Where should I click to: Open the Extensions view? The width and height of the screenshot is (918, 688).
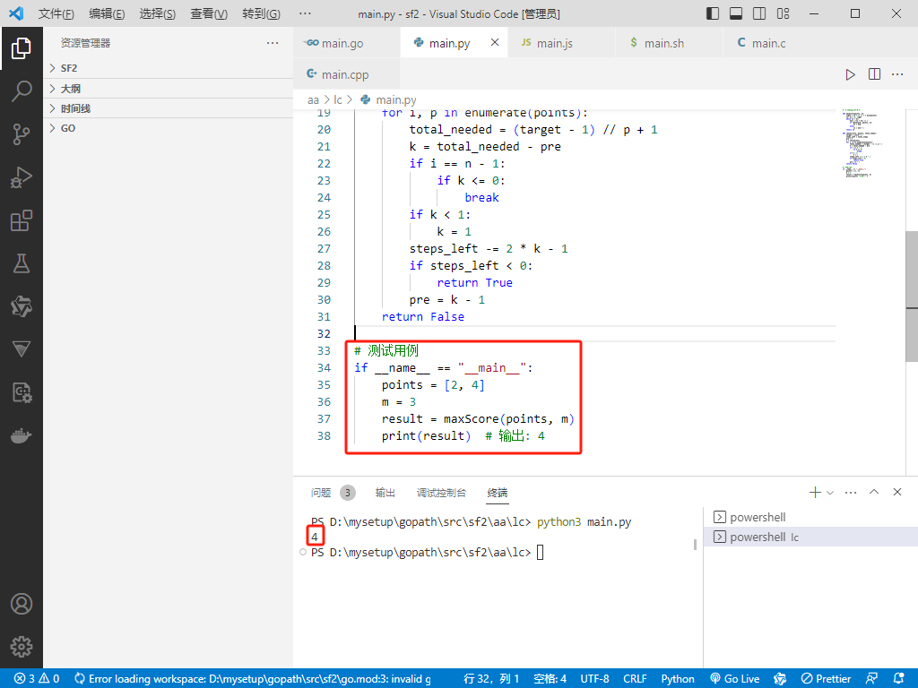click(x=22, y=220)
